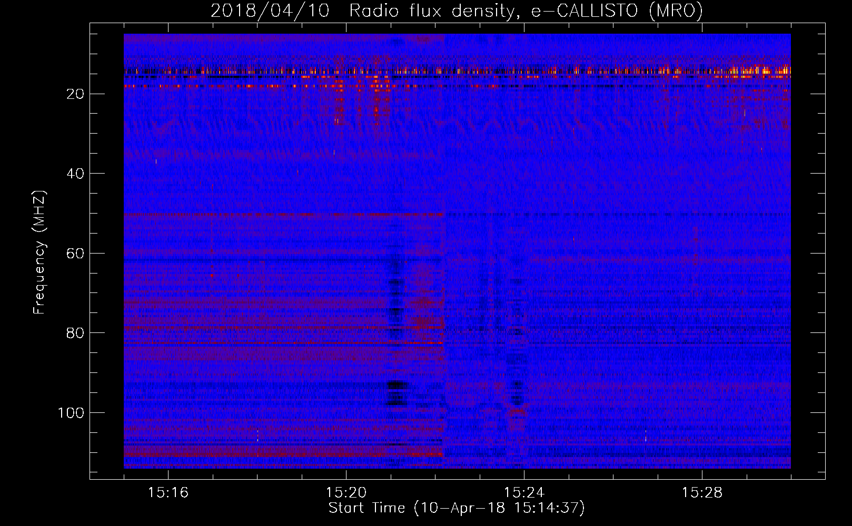The width and height of the screenshot is (852, 526).
Task: Click the 15:24 time tick label
Action: tap(524, 493)
